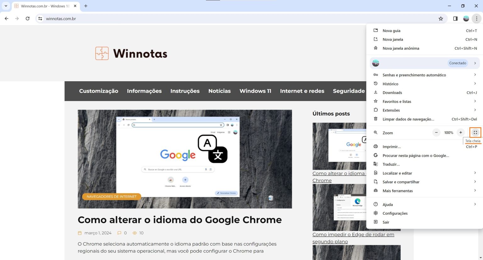Open Downloads from the menu
The height and width of the screenshot is (260, 483).
pyautogui.click(x=392, y=92)
